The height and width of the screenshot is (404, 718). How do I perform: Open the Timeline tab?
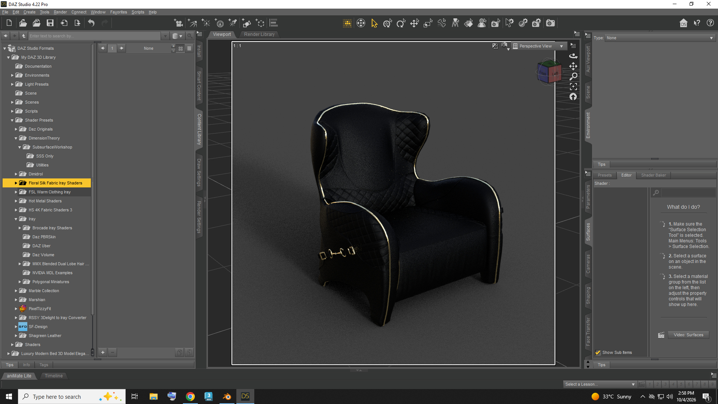54,376
